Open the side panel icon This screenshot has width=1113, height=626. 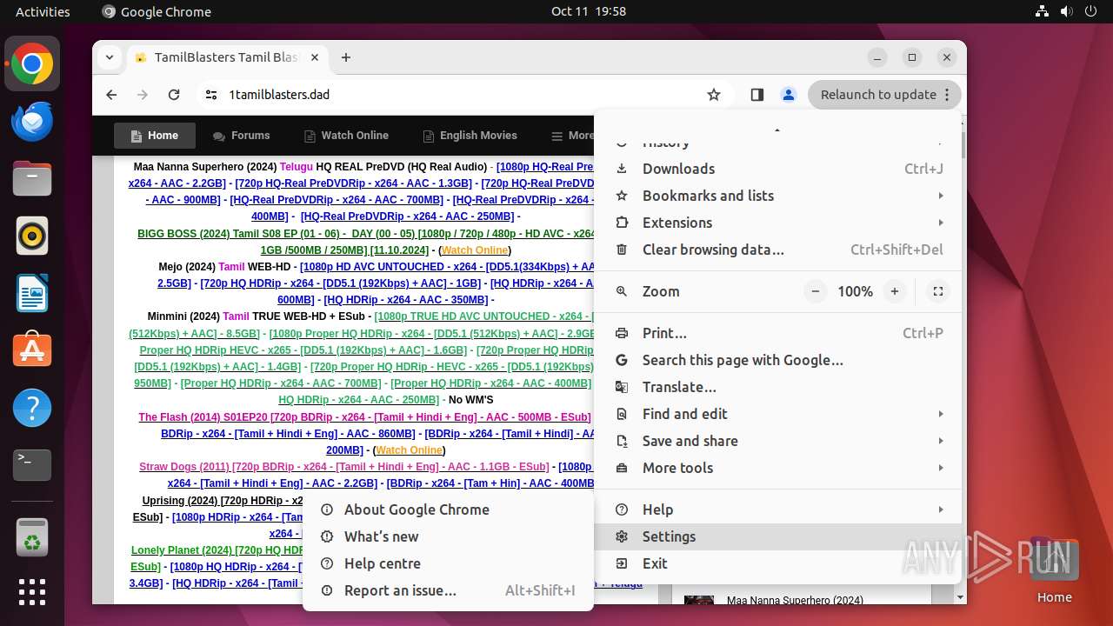coord(756,95)
